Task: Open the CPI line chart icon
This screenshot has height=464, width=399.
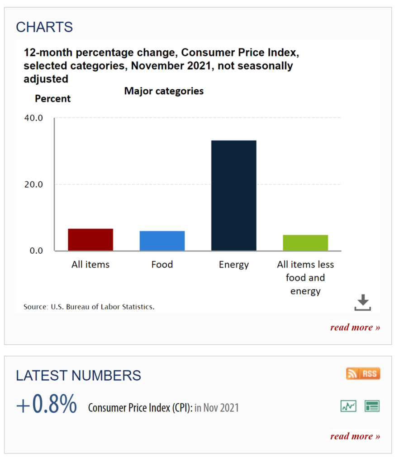Action: [348, 406]
